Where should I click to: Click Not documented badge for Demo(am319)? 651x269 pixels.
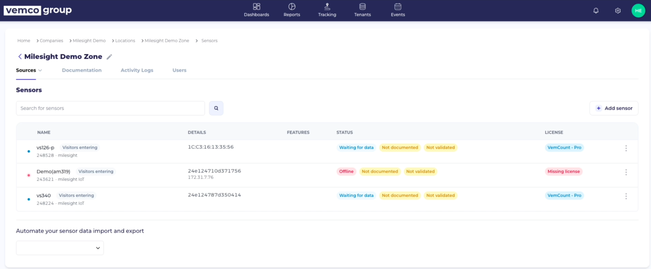pos(380,171)
